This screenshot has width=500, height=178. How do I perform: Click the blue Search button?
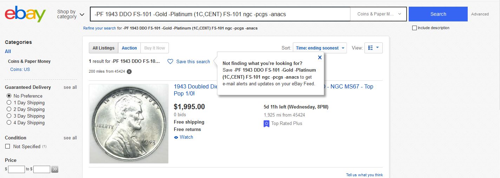pyautogui.click(x=438, y=14)
